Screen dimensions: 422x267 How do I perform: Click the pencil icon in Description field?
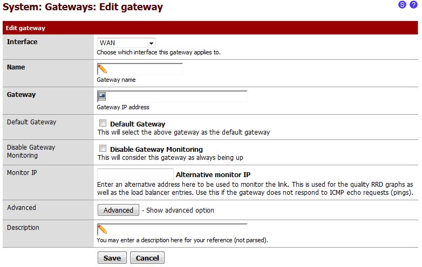(102, 229)
